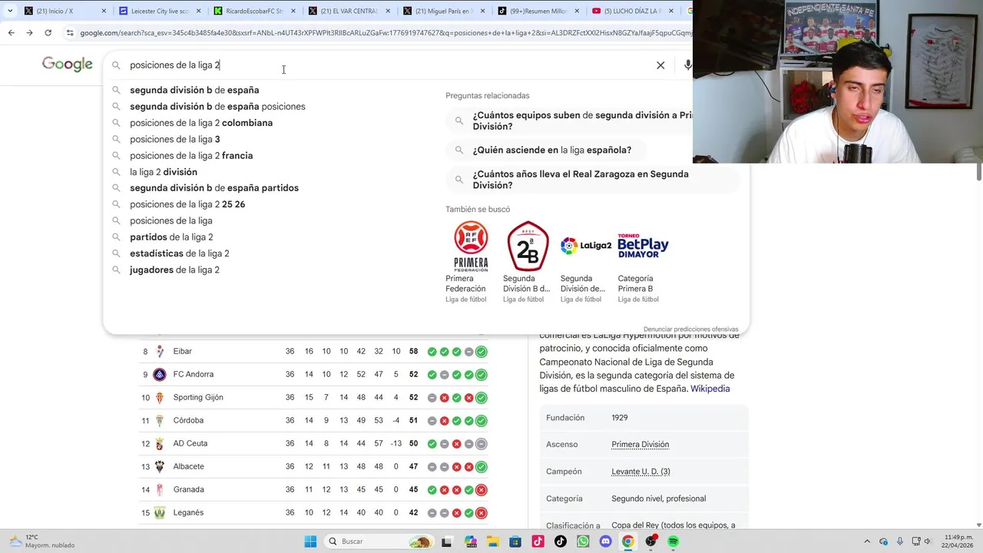Reload the current page
The height and width of the screenshot is (553, 983).
click(48, 33)
